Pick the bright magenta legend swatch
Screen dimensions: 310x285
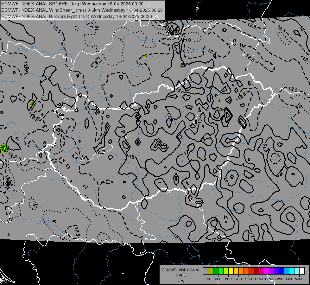267,271
